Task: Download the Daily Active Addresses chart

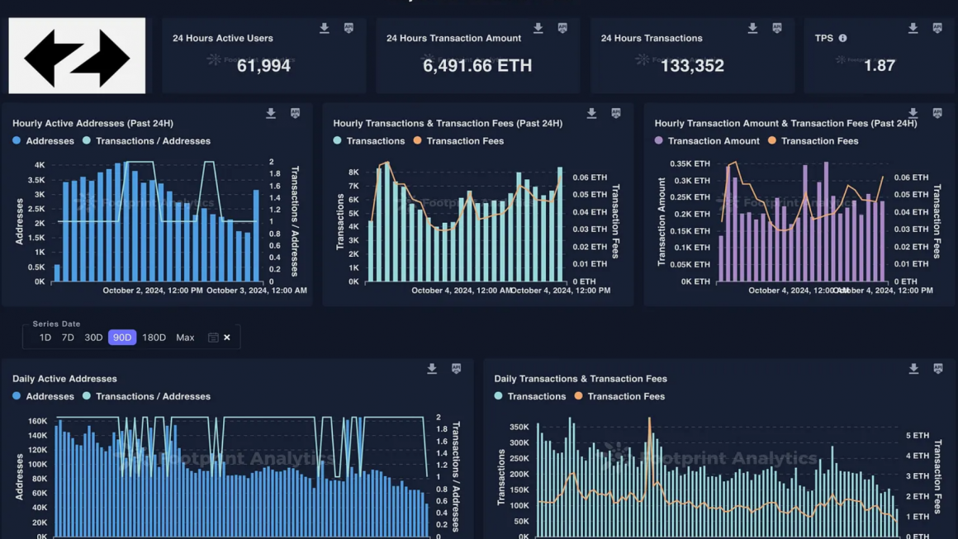Action: point(432,369)
